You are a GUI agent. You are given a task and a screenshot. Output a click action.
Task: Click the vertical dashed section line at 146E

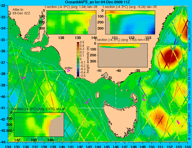tap(116, 94)
